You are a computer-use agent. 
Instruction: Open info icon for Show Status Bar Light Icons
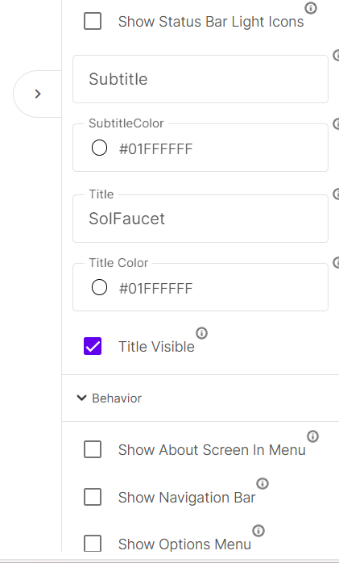[311, 8]
